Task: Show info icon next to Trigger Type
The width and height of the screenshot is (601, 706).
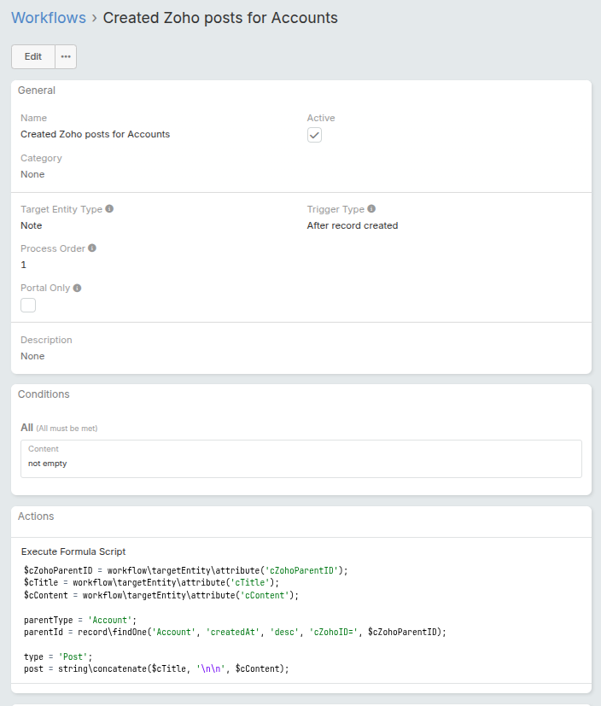Action: [371, 209]
